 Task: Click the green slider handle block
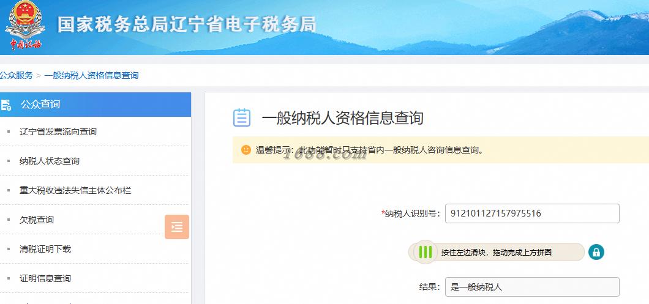(425, 252)
